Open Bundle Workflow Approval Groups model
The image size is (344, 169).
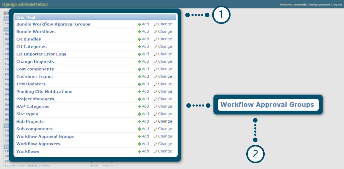[x=53, y=24]
